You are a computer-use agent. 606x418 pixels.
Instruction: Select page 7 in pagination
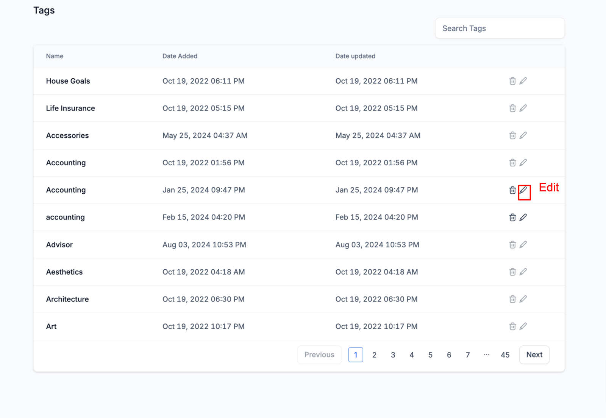point(468,355)
